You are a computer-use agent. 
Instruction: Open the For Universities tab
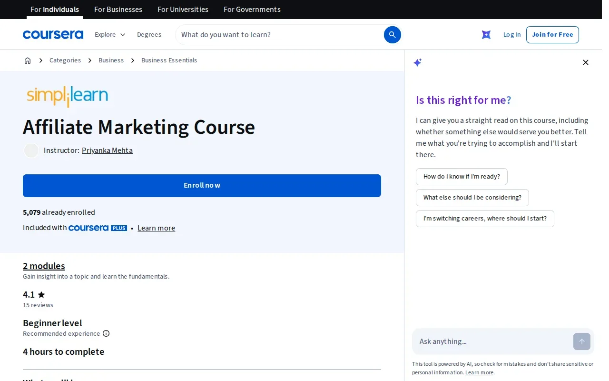coord(183,10)
